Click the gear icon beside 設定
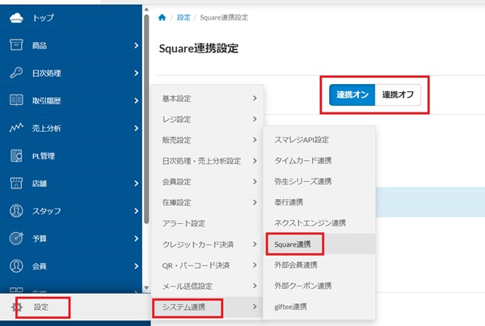The width and height of the screenshot is (485, 326). 17,307
